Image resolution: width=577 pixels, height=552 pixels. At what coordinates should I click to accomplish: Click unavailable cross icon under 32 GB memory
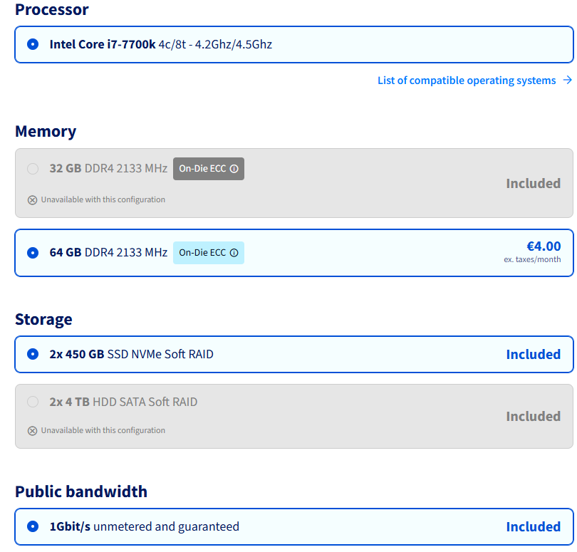(32, 200)
